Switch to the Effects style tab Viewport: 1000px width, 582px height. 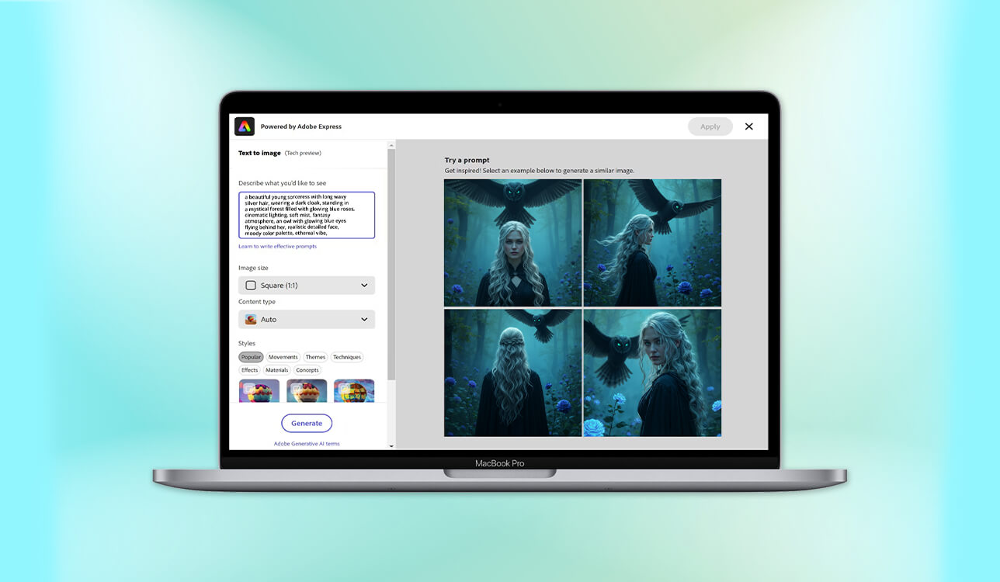[x=249, y=369]
